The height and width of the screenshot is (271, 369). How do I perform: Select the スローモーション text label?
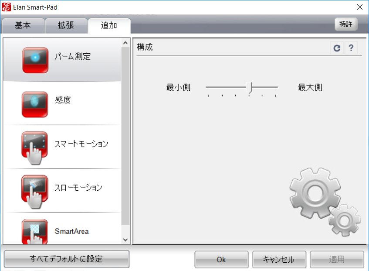(78, 188)
